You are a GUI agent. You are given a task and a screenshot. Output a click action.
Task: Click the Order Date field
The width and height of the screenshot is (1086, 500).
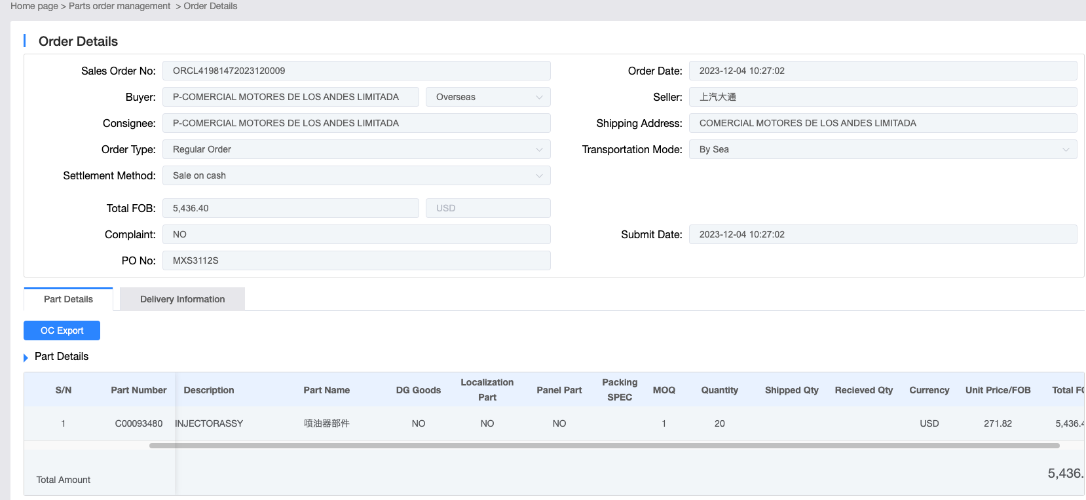point(882,71)
